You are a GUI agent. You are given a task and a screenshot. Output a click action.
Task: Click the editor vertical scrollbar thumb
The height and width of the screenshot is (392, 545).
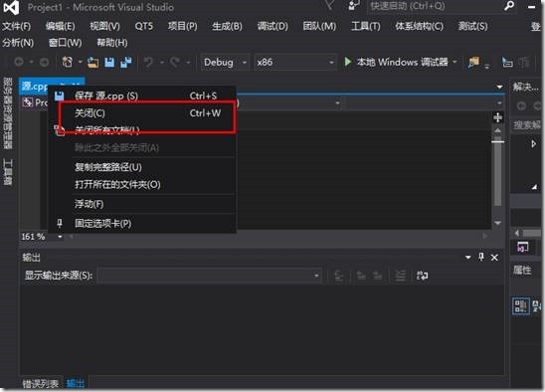[x=497, y=174]
